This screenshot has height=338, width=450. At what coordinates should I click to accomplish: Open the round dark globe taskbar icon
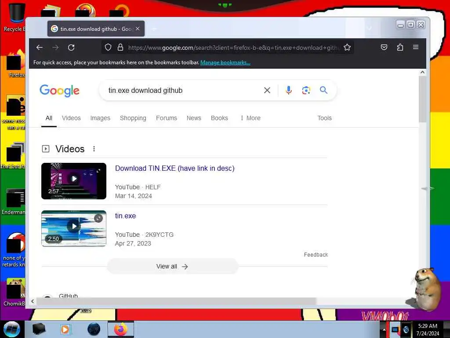[x=94, y=329]
